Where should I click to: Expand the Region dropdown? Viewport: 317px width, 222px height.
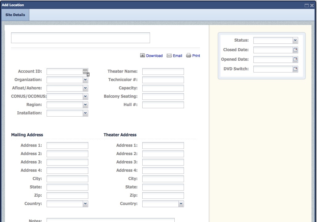(x=85, y=105)
